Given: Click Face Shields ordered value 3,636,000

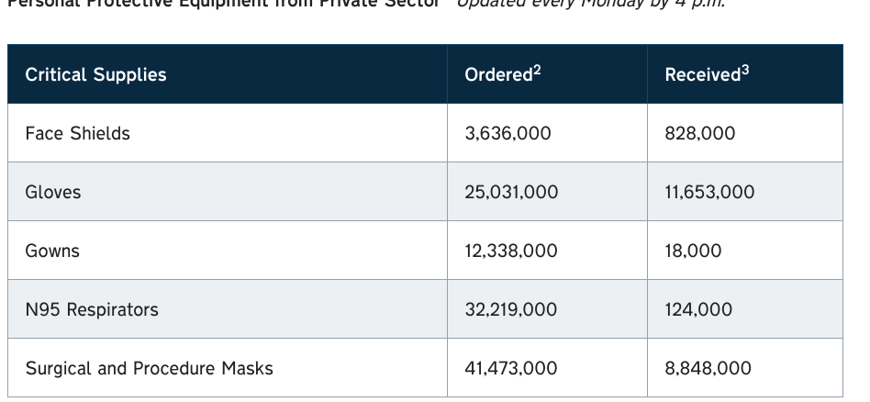Looking at the screenshot, I should point(507,133).
